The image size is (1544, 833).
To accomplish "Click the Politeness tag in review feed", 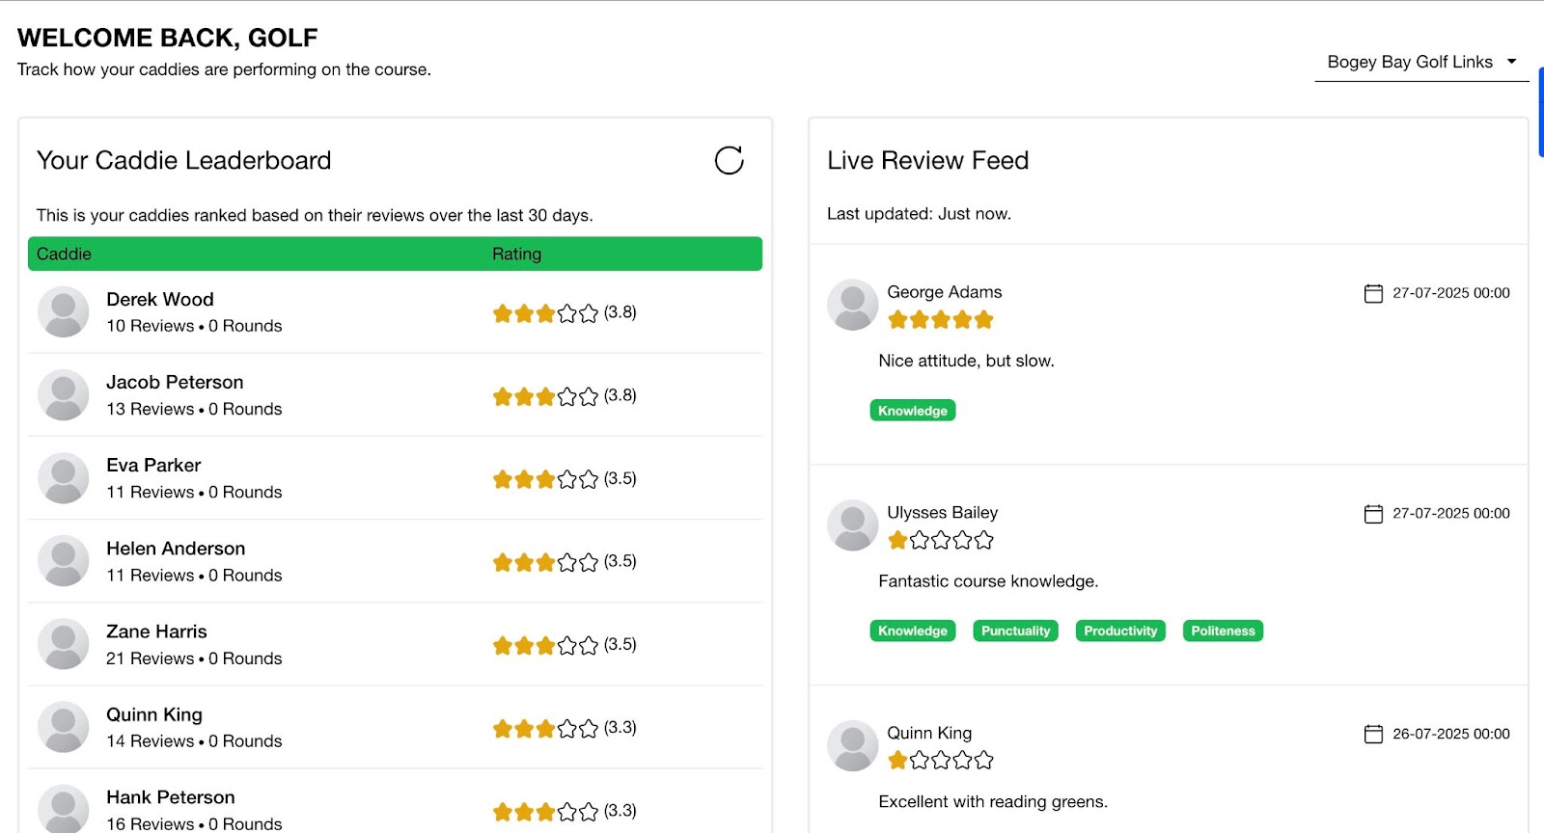I will click(1223, 631).
